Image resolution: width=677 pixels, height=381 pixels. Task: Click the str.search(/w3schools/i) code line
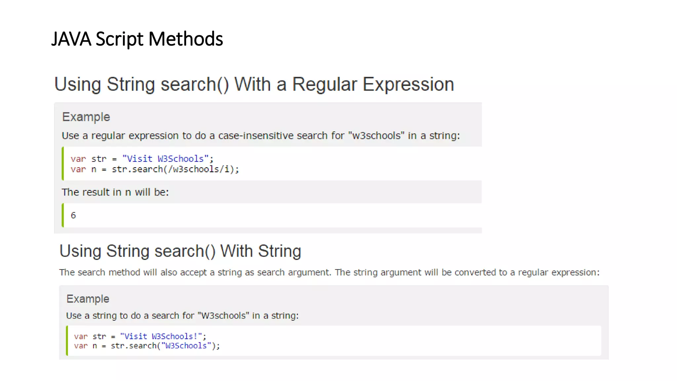point(154,169)
